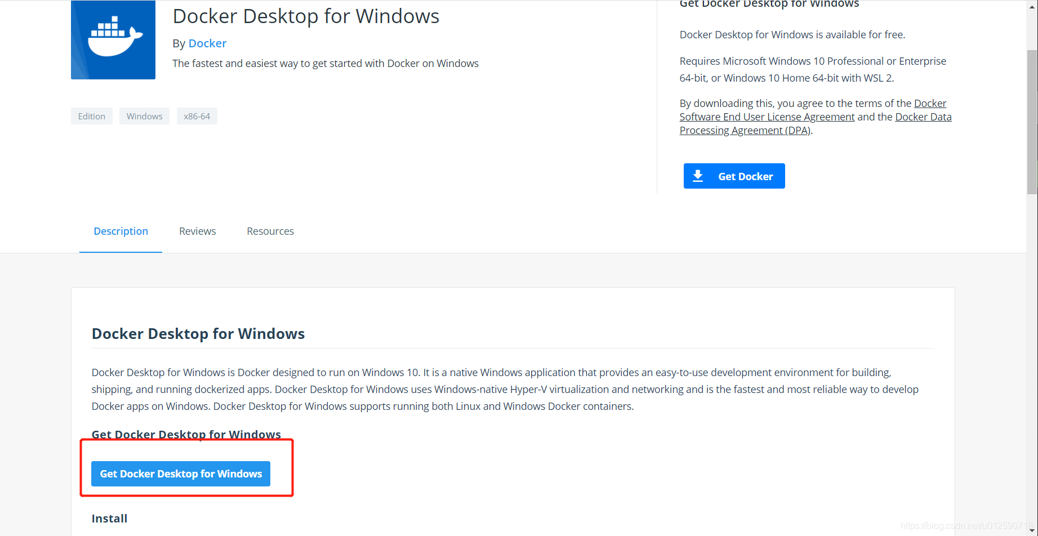Click the Get Docker download button
The height and width of the screenshot is (536, 1038).
pos(734,176)
